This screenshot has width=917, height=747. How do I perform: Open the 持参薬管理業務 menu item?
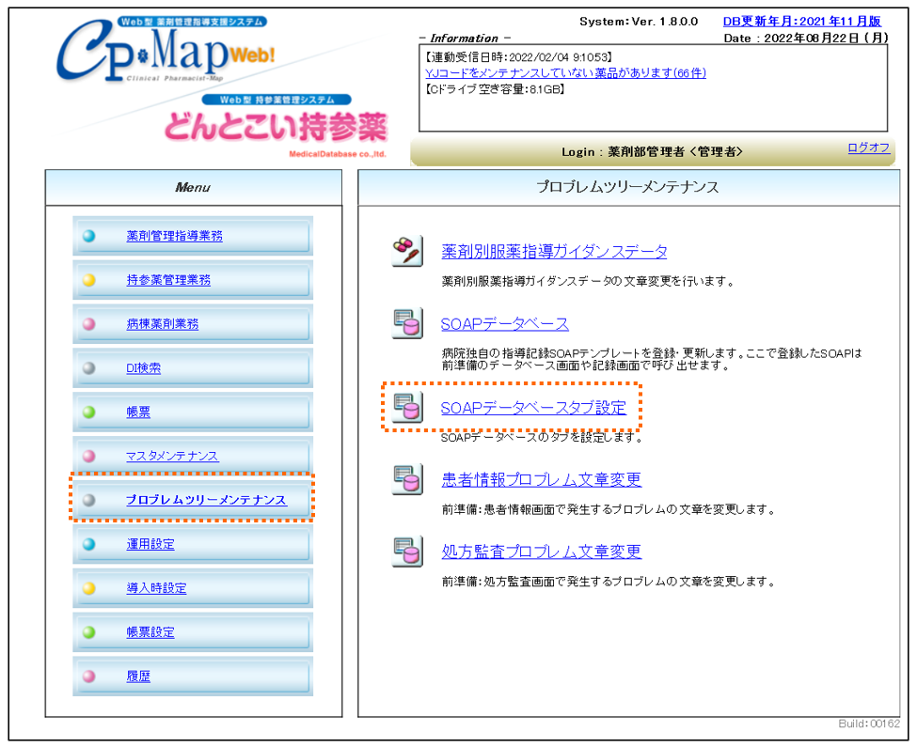coord(168,280)
